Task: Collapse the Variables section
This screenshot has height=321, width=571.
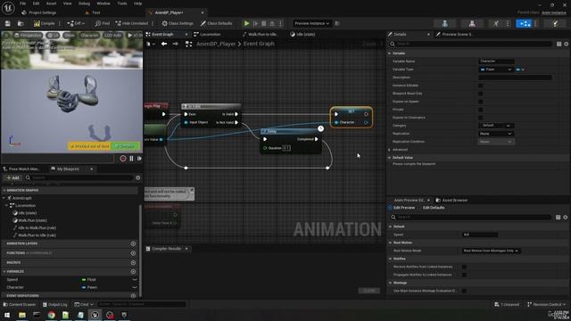Action: coord(4,271)
